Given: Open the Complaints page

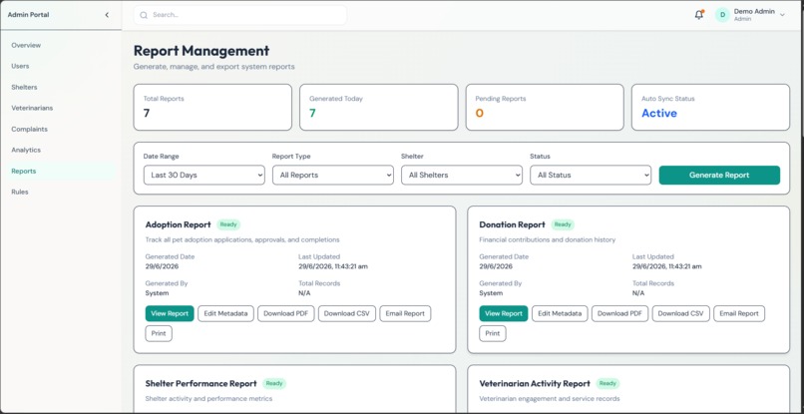Looking at the screenshot, I should tap(29, 130).
